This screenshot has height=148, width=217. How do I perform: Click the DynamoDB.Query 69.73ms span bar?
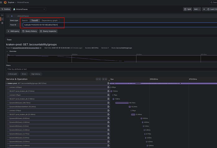coord(122,103)
